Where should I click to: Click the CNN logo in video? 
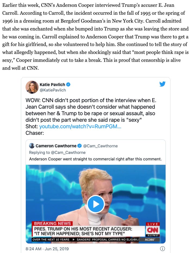(152, 230)
